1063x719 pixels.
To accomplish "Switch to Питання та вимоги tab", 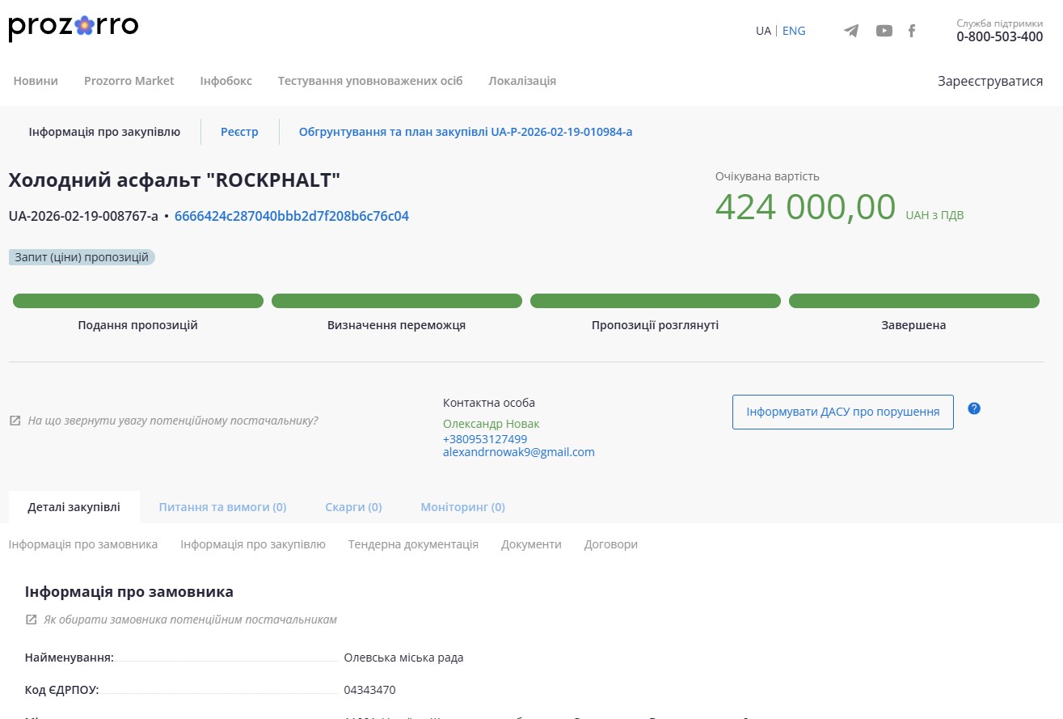I will point(222,507).
